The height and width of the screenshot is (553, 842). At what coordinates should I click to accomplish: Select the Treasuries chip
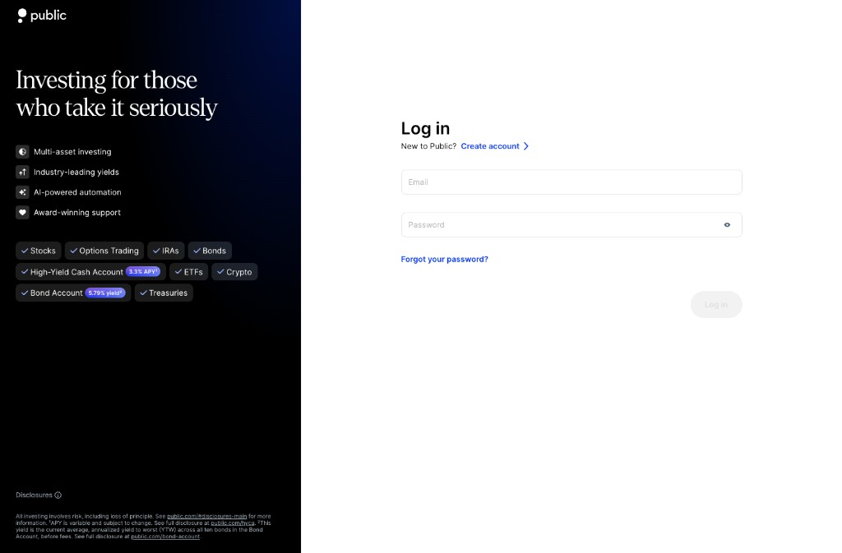(164, 293)
